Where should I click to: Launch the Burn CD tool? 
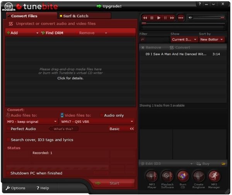point(183,179)
